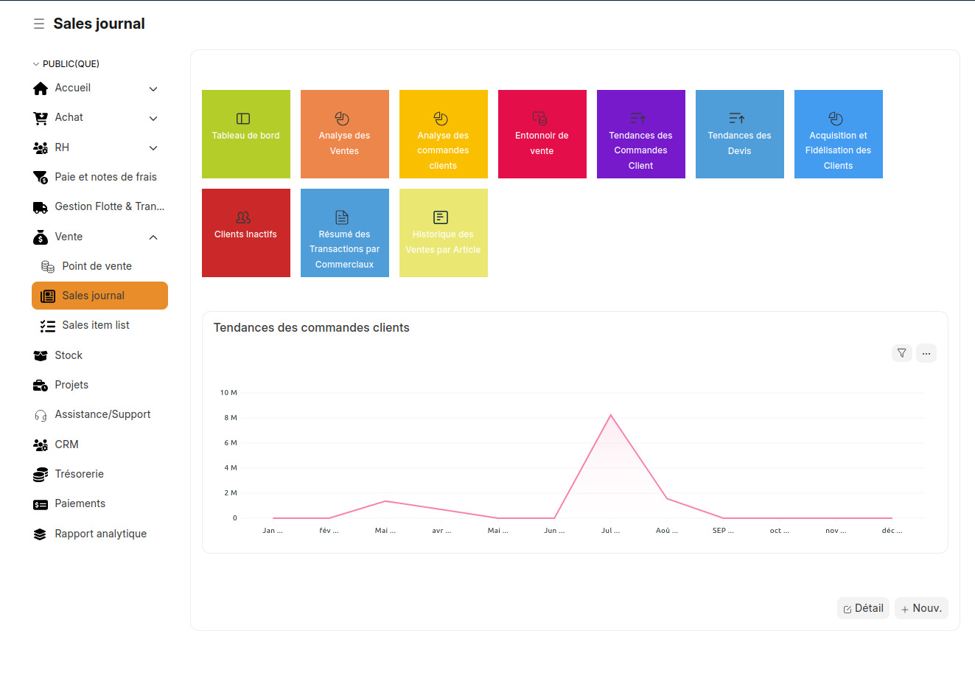
Task: Open the Entonnoir de vente tile
Action: [542, 134]
